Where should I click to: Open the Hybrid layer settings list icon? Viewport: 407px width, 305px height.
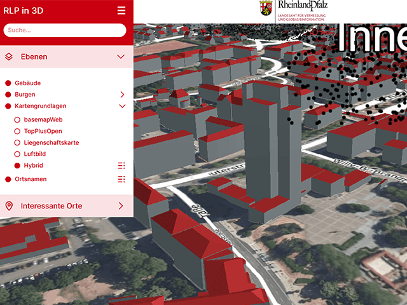(121, 165)
